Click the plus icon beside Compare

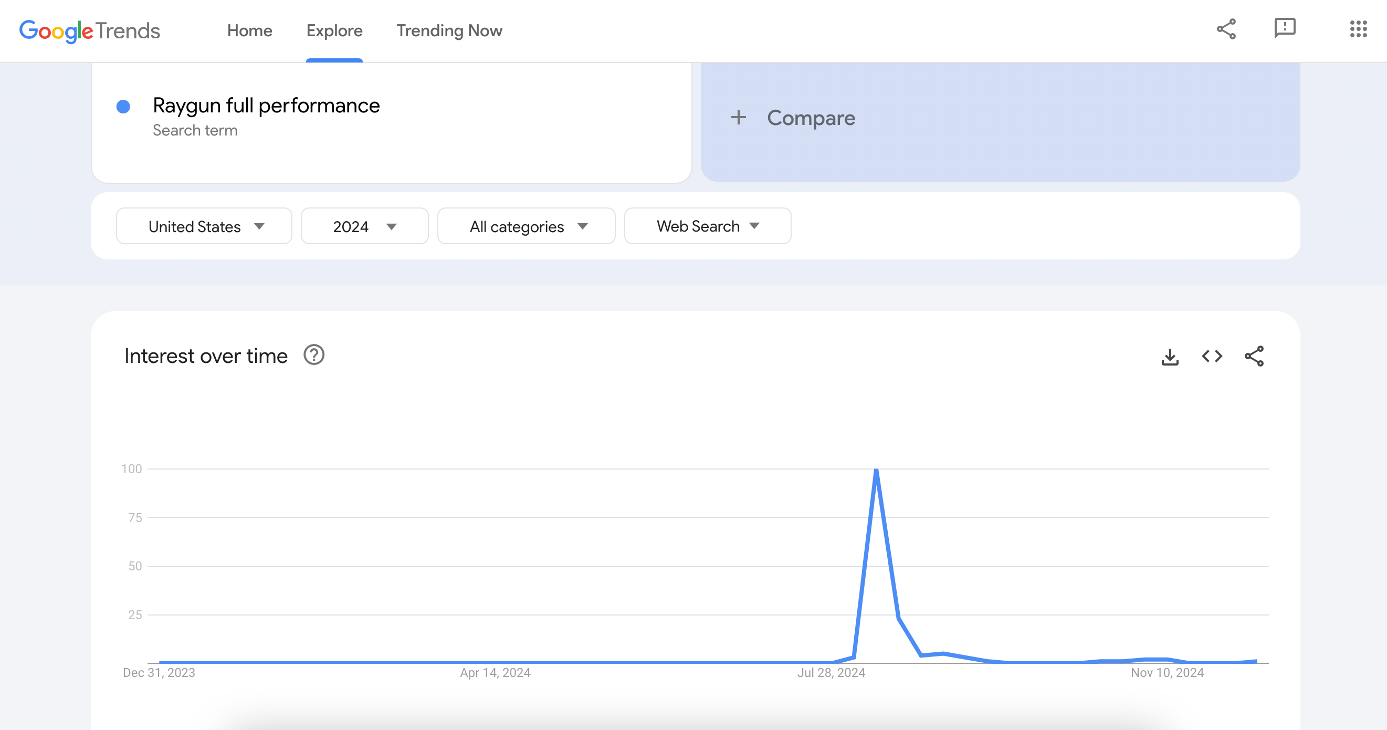738,118
